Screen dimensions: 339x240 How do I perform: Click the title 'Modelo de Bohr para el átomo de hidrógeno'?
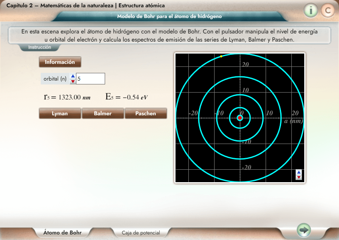(169, 16)
